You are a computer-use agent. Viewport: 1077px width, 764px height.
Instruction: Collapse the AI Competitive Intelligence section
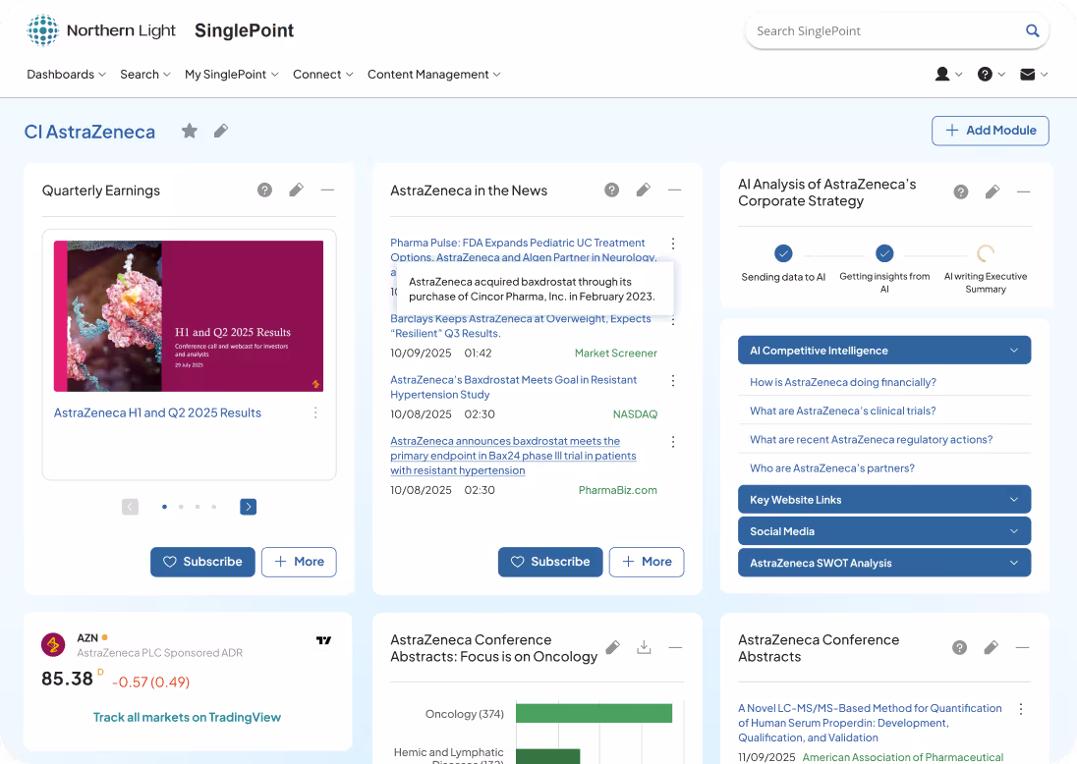(884, 350)
